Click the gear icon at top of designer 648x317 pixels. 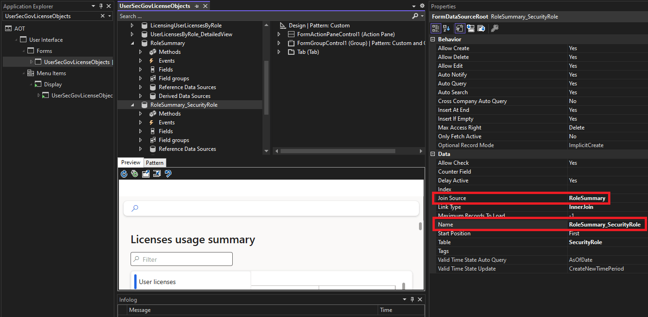pyautogui.click(x=422, y=6)
